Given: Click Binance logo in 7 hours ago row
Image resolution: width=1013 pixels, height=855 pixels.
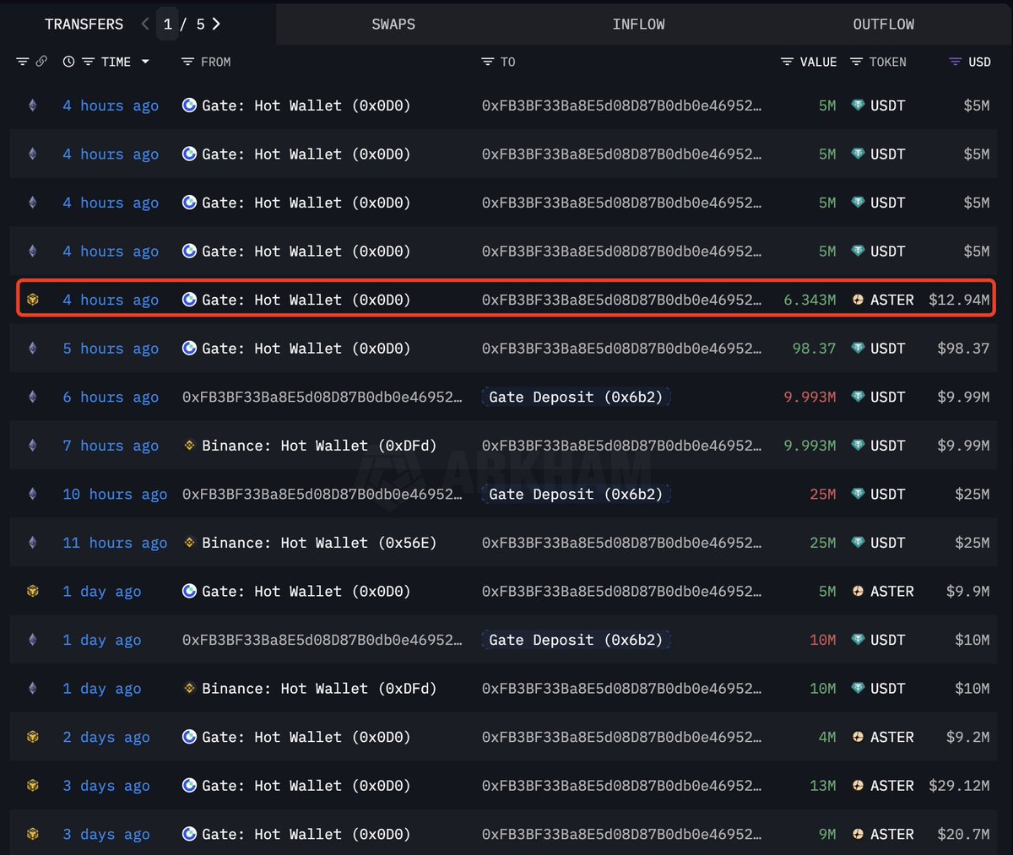Looking at the screenshot, I should [189, 446].
